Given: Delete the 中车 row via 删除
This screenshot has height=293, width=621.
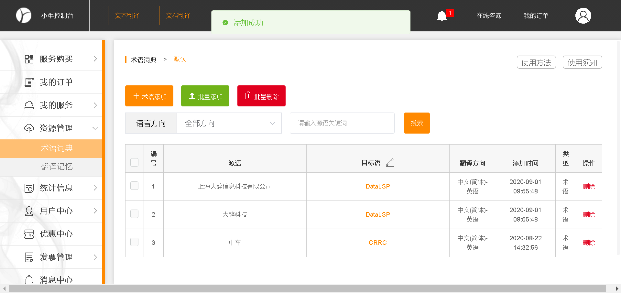Looking at the screenshot, I should 589,243.
